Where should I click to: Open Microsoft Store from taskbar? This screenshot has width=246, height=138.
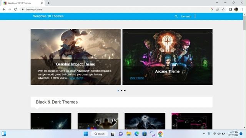click(145, 134)
